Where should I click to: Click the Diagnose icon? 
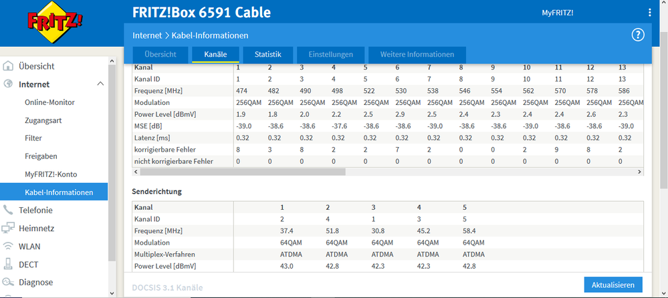(7, 282)
